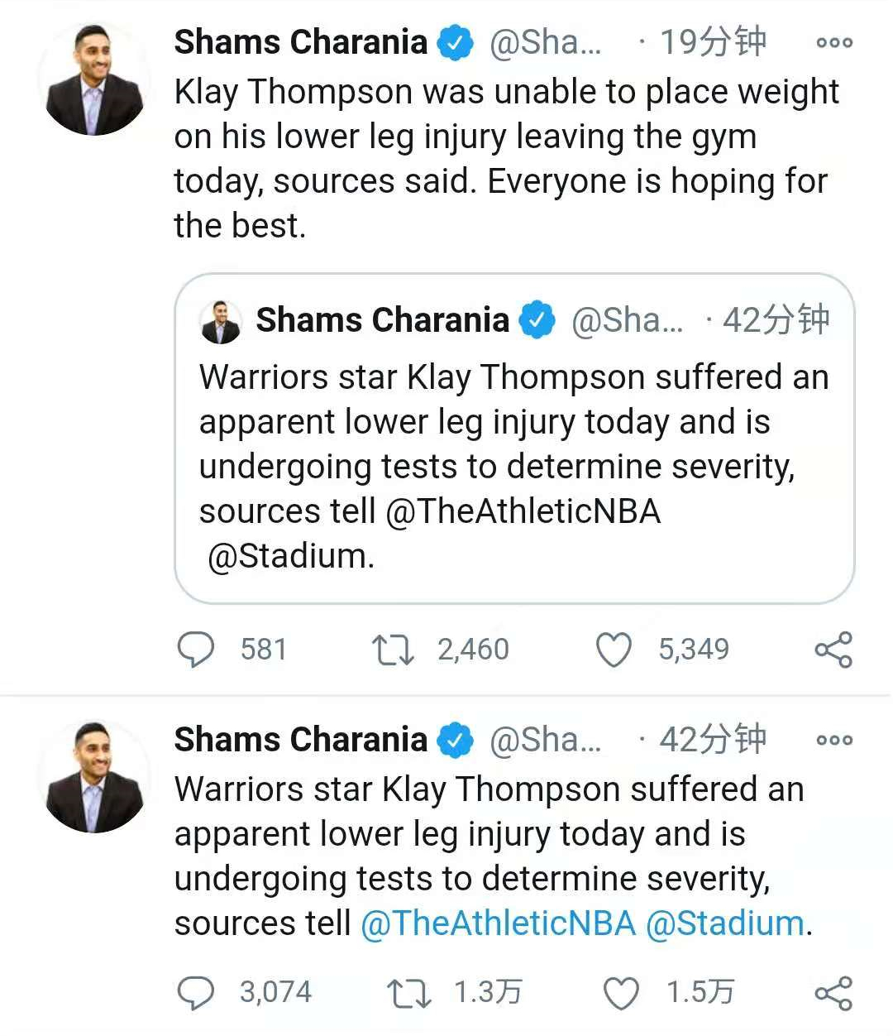Click Shams Charania profile photo on first tweet

coord(95,79)
